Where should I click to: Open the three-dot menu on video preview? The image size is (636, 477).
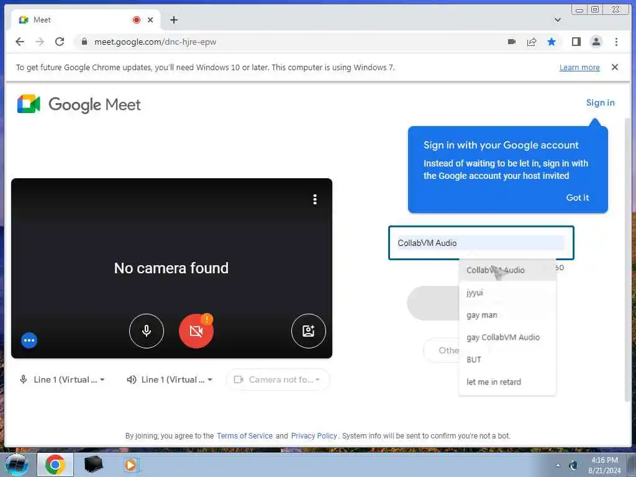(x=315, y=199)
